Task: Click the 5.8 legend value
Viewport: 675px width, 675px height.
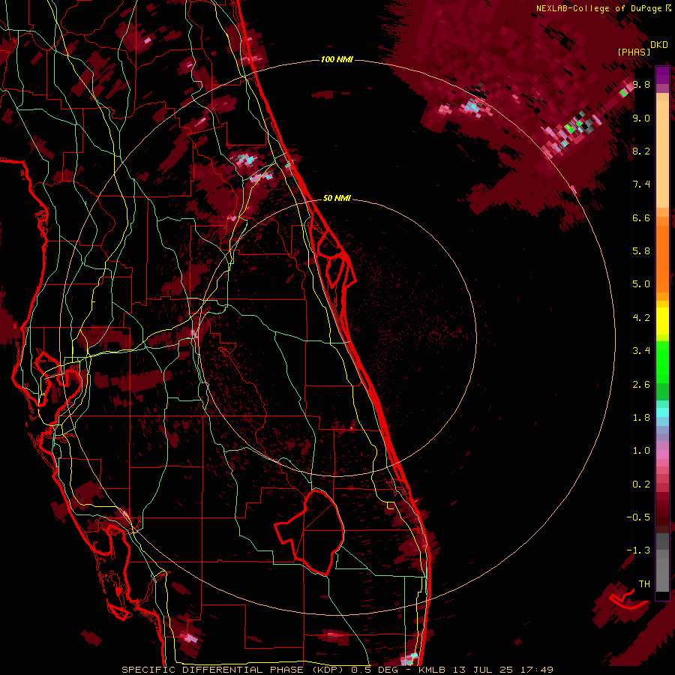Action: 641,251
